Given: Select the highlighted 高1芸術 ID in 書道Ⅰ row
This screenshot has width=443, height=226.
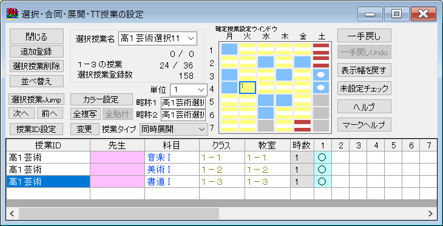Looking at the screenshot, I should (x=48, y=182).
